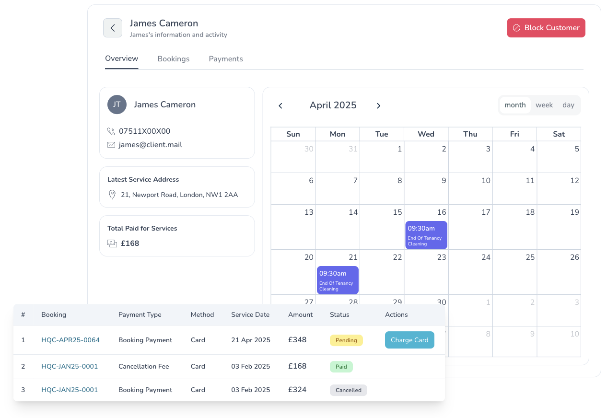This screenshot has height=418, width=607.
Task: Select April 10 calendar cell
Action: click(x=470, y=188)
